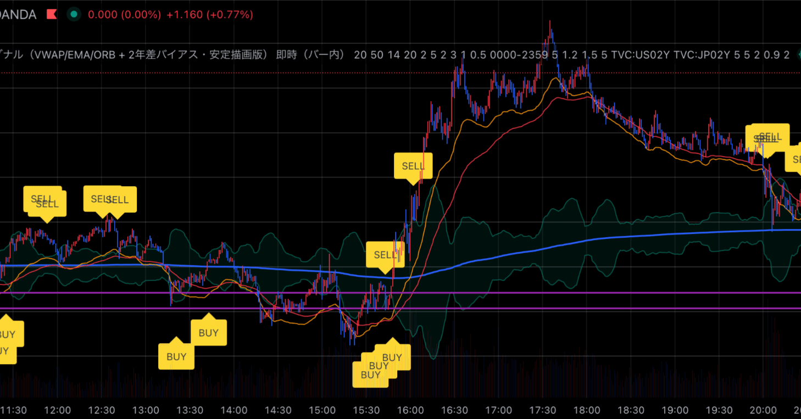Select the SELL label touching the blue VWAP line
801x419 pixels.
coord(385,255)
